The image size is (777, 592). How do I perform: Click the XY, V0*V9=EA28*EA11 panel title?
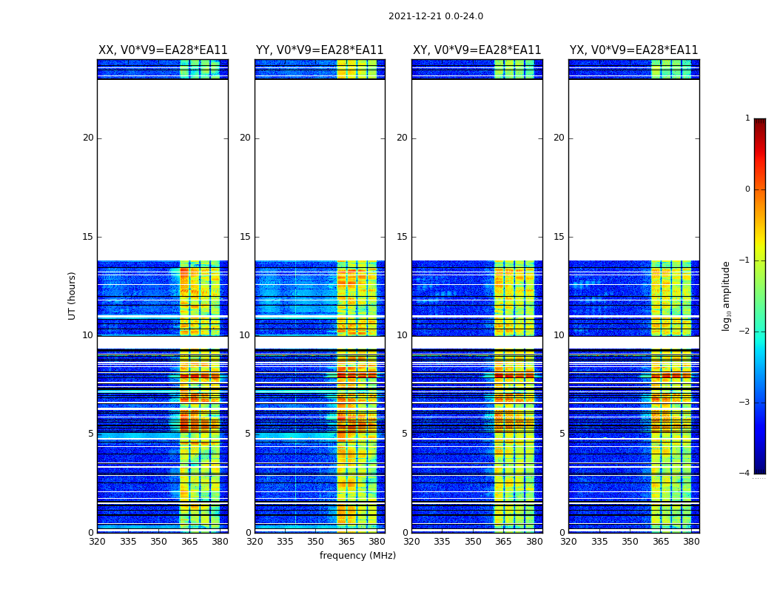pyautogui.click(x=477, y=50)
